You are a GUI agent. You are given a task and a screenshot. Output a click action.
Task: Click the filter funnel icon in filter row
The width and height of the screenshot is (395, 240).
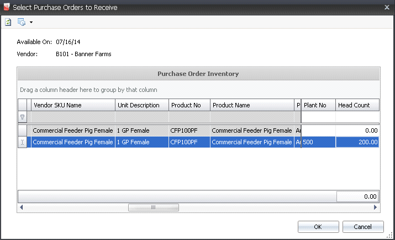click(23, 117)
